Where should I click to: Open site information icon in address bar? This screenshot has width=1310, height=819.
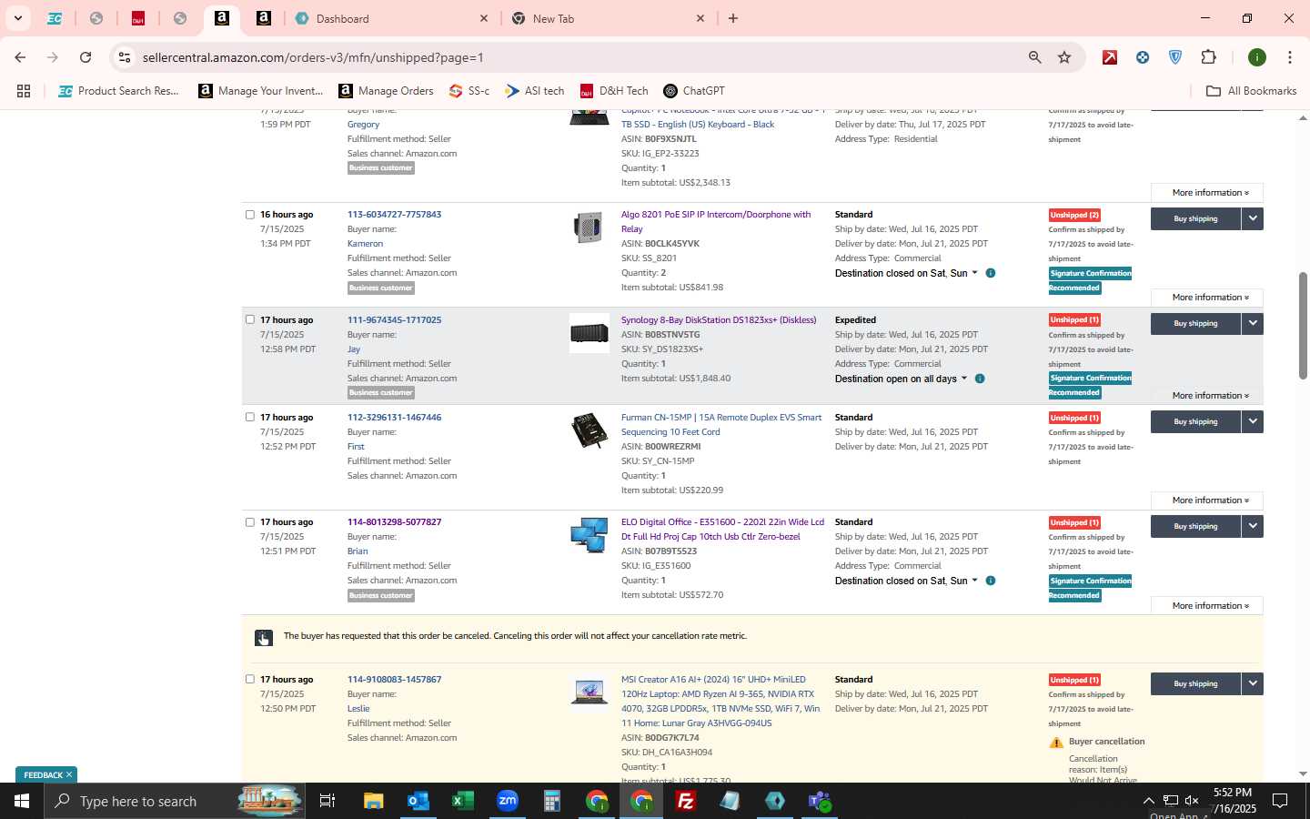point(124,57)
